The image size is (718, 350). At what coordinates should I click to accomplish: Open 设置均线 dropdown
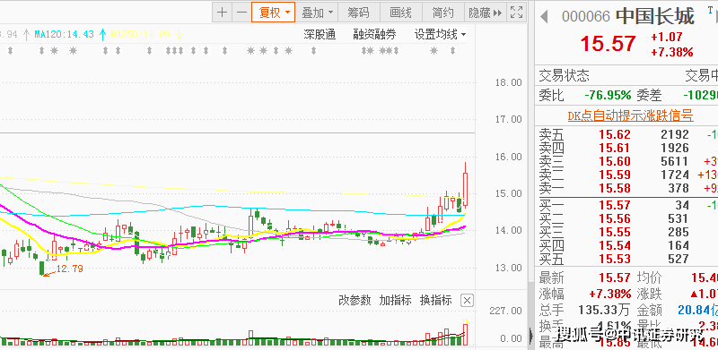440,34
